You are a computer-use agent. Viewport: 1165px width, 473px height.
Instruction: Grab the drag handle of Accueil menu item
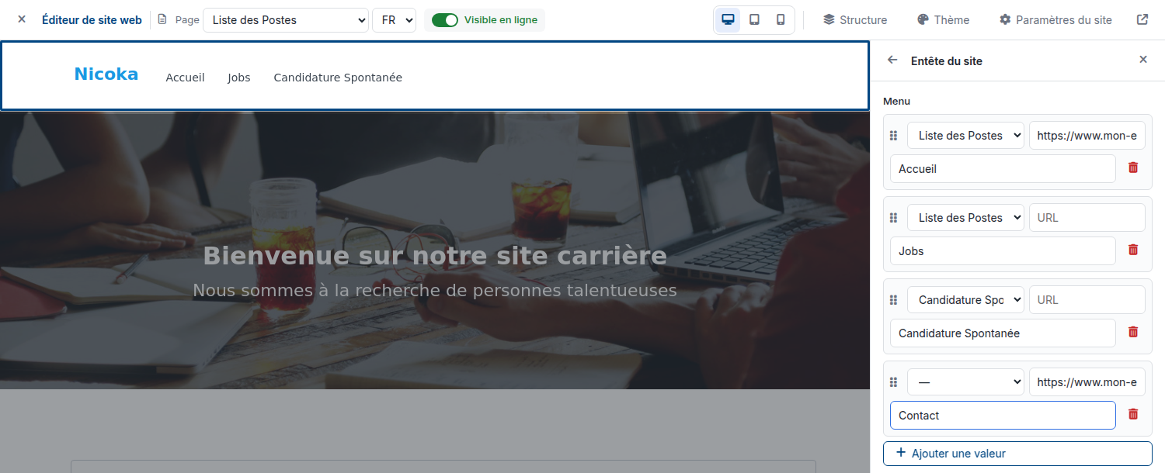click(x=894, y=136)
